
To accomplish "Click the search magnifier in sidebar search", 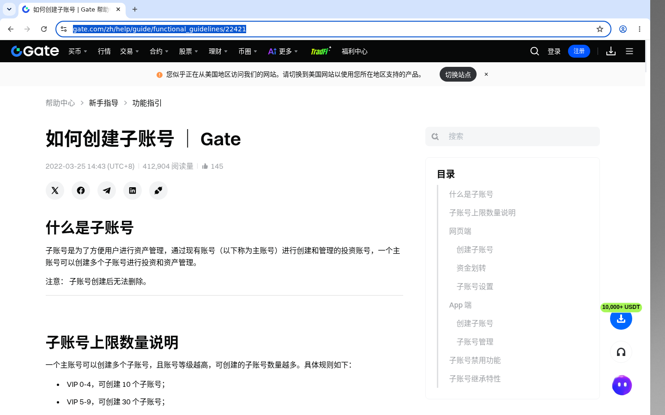I will [435, 136].
